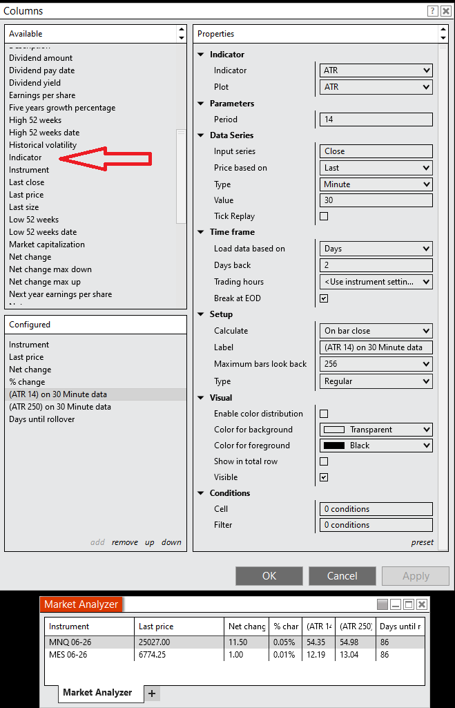Click Market Analyzer window link icon
This screenshot has width=455, height=708.
pos(383,604)
